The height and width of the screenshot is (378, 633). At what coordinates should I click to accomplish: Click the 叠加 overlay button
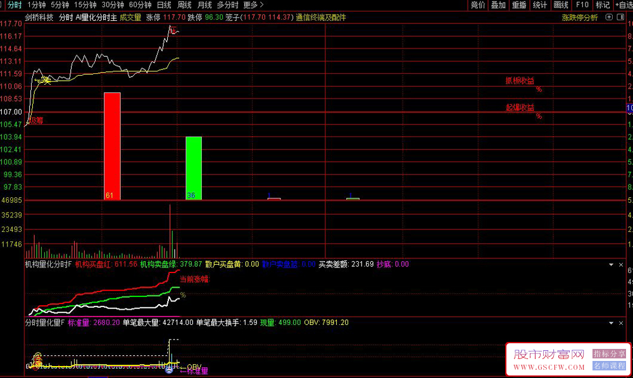coord(498,5)
